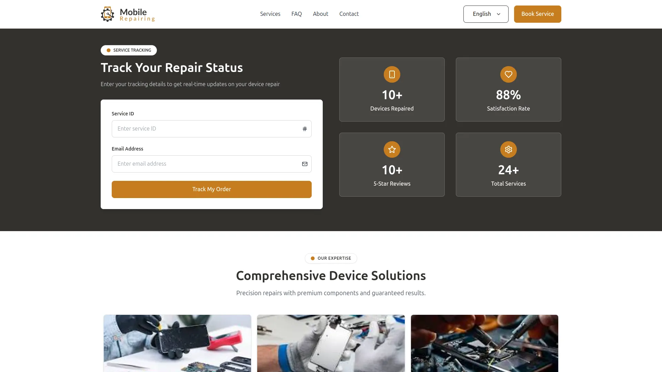Open the Services menu item

[x=270, y=14]
